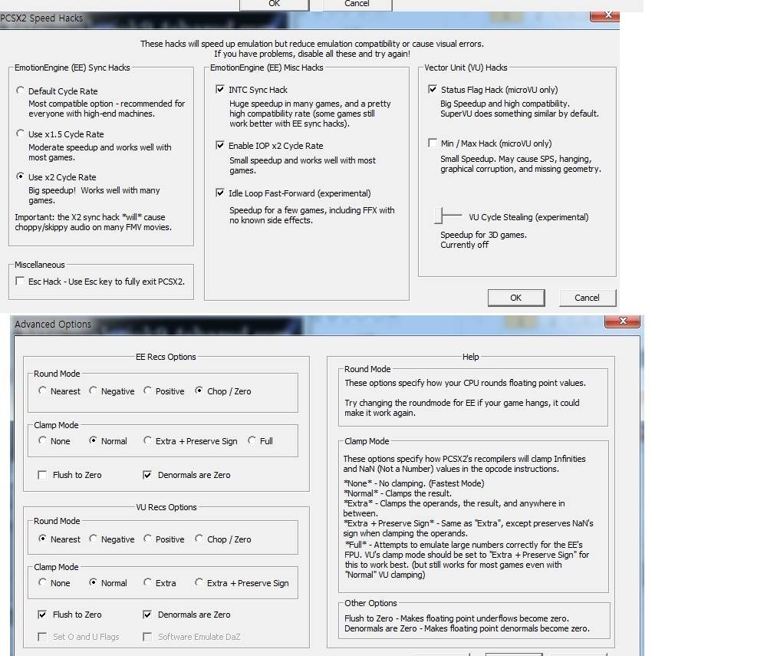Close the Advanced Options window
The width and height of the screenshot is (777, 656).
tap(623, 321)
